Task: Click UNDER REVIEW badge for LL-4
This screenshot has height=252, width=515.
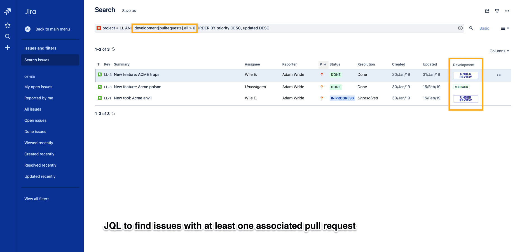Action: (x=465, y=75)
